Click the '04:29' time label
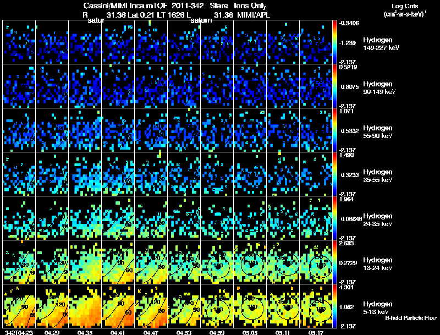Image resolution: width=440 pixels, height=335 pixels. point(52,333)
